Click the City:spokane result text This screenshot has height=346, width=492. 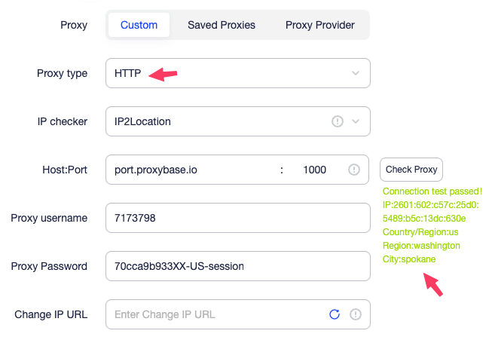pyautogui.click(x=409, y=259)
